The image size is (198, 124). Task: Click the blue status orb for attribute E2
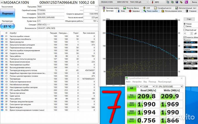pyautogui.click(x=2, y=107)
